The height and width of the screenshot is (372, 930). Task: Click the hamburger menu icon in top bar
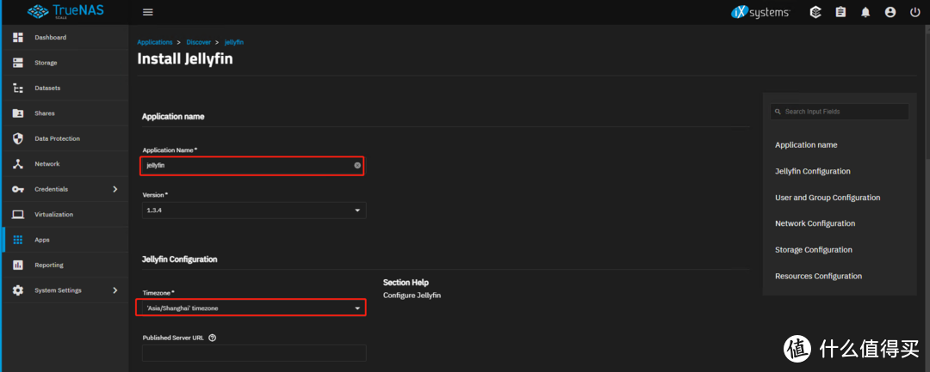147,12
